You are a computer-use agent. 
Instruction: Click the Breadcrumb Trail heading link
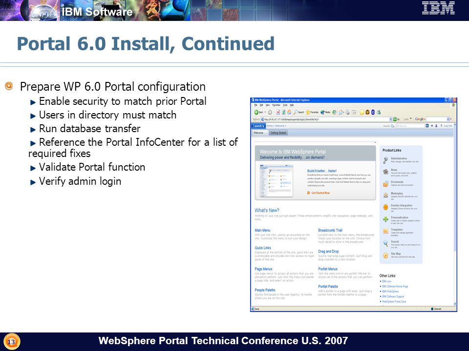330,230
